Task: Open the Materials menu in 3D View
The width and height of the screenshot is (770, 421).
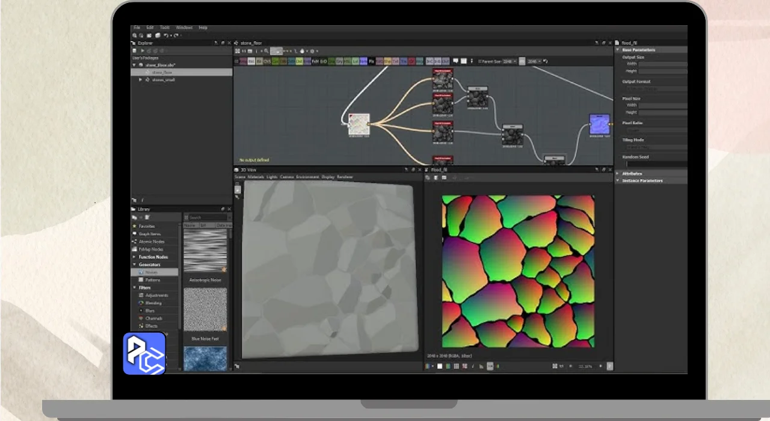Action: 256,177
